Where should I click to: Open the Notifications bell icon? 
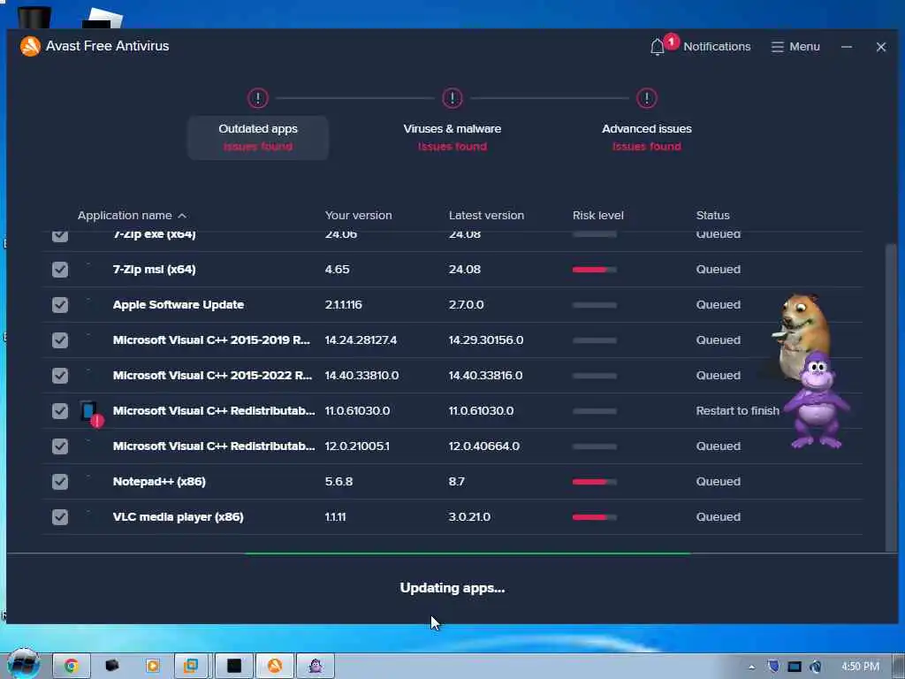[657, 48]
